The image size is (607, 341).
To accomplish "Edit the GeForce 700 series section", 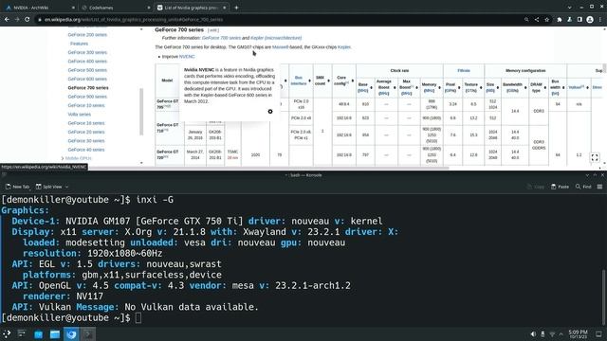I will coord(212,30).
